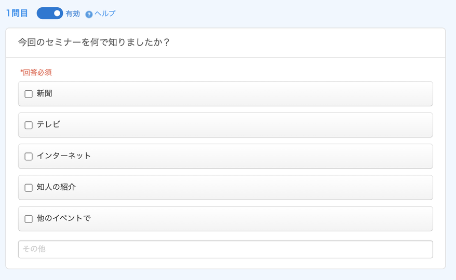Tick the テレビ checkbox
456x280 pixels.
[x=29, y=125]
